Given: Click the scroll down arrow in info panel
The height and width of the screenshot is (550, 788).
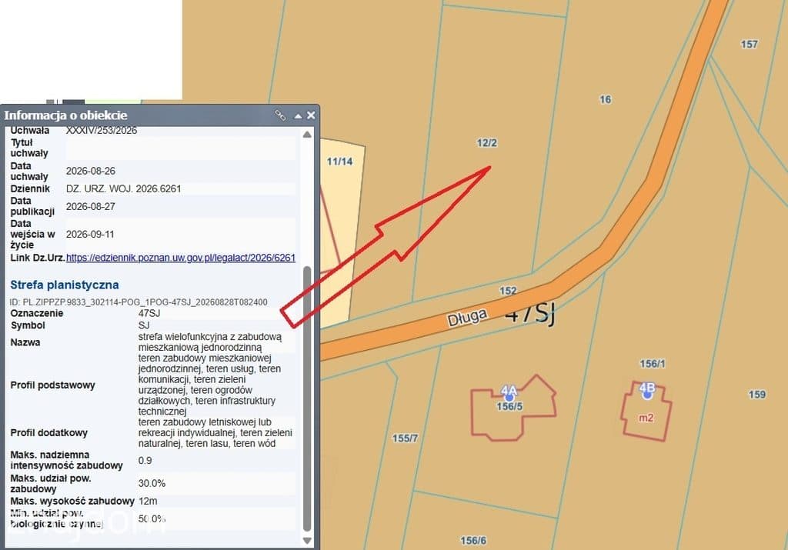Looking at the screenshot, I should [x=307, y=541].
